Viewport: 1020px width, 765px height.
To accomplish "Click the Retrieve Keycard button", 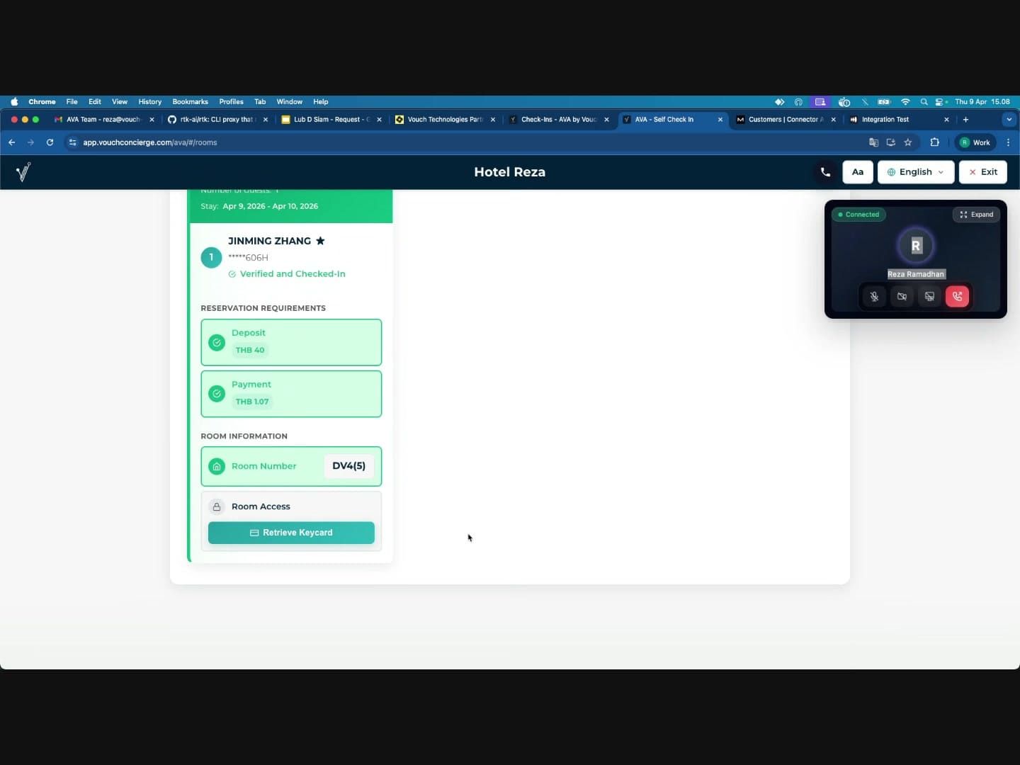I will coord(291,533).
